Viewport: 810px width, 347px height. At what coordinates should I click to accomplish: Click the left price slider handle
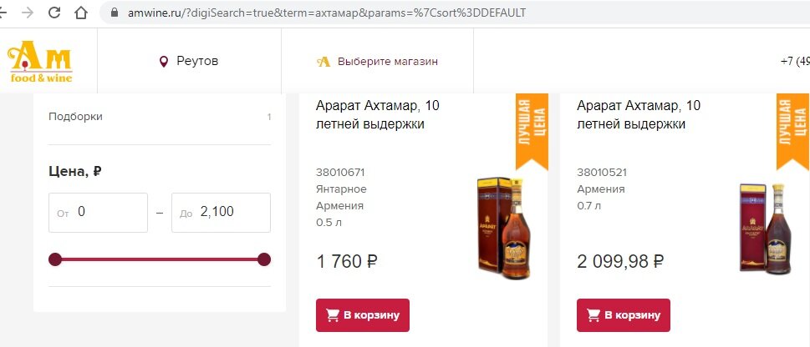(x=55, y=259)
